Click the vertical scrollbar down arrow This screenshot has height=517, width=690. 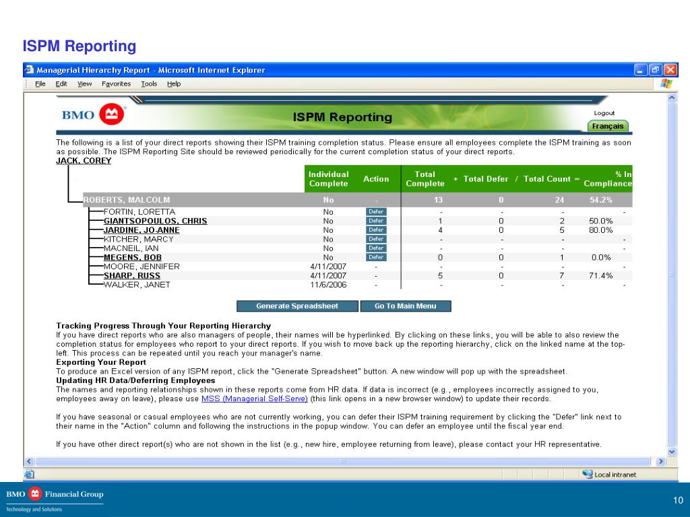pyautogui.click(x=672, y=452)
